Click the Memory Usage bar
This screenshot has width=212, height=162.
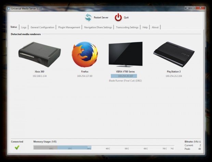(x=104, y=147)
